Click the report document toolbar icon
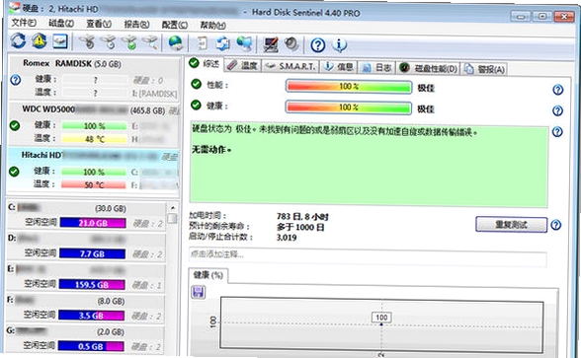The image size is (581, 358). tap(202, 43)
